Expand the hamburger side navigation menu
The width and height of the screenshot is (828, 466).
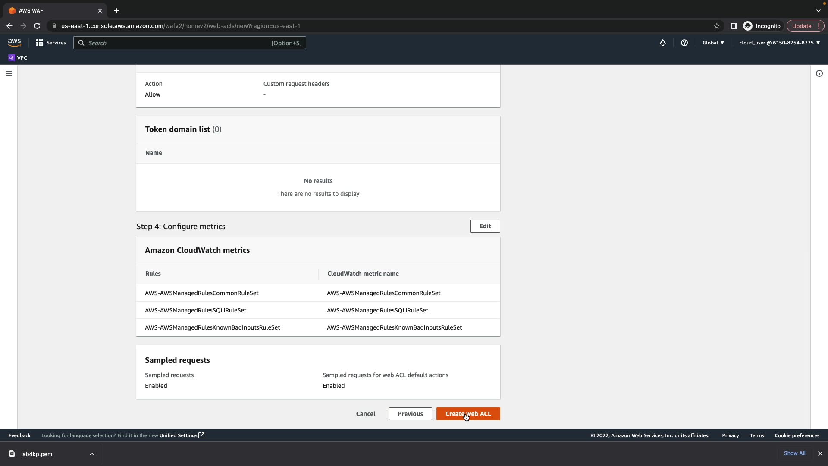8,73
